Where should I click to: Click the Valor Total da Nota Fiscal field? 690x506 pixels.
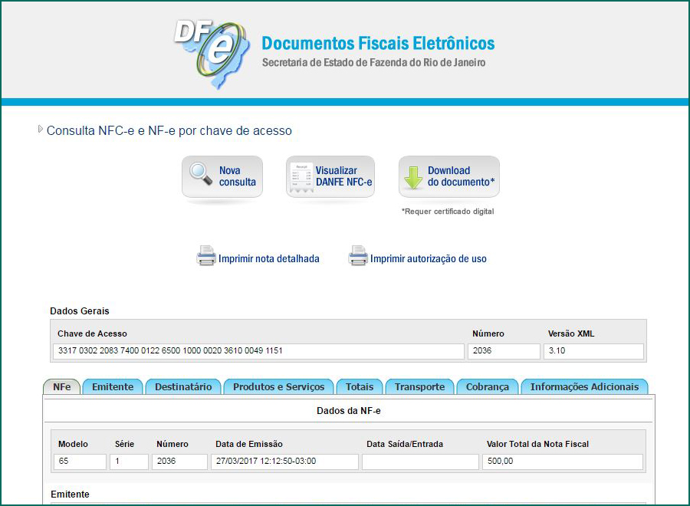pyautogui.click(x=562, y=462)
